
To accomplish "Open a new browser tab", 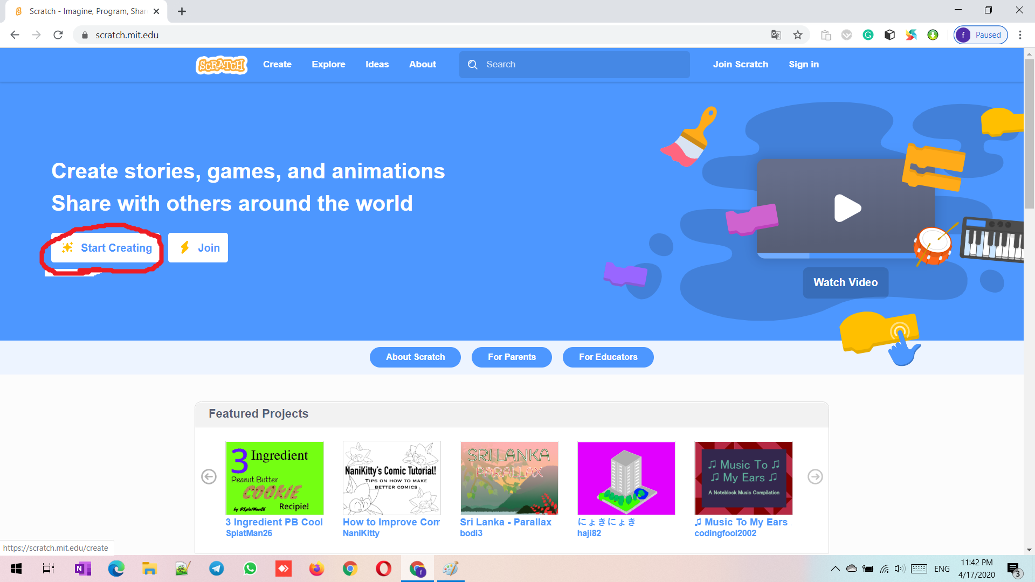I will coord(182,11).
